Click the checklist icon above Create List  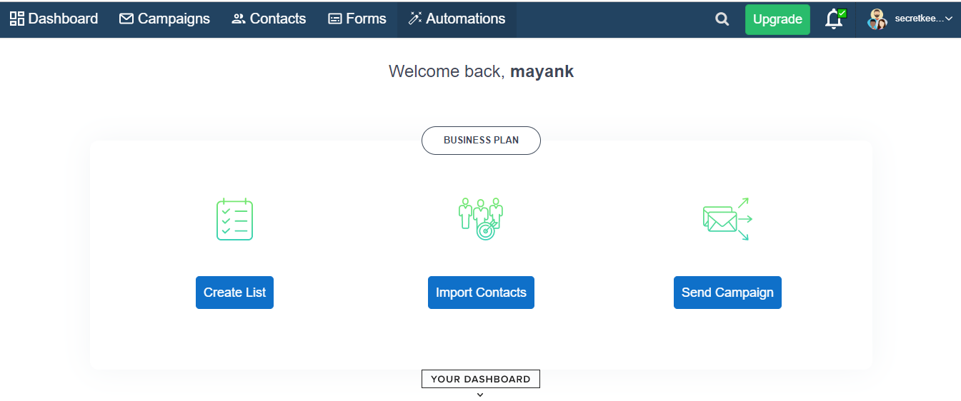pyautogui.click(x=234, y=219)
